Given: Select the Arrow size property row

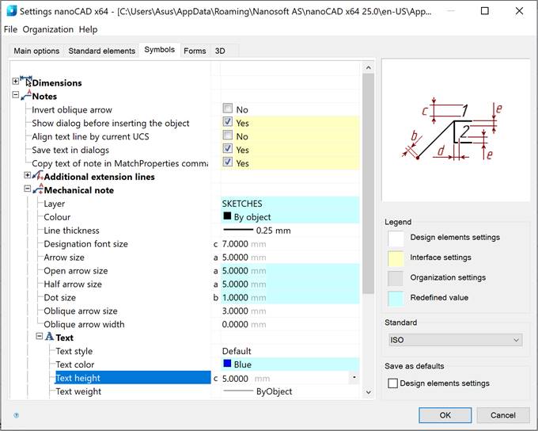Looking at the screenshot, I should point(64,257).
